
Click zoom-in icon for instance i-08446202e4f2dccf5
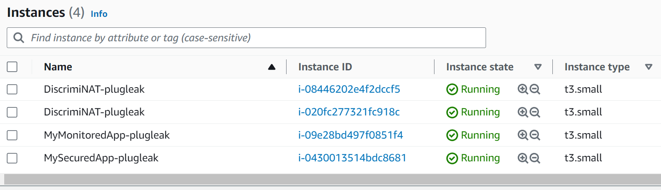(x=523, y=89)
